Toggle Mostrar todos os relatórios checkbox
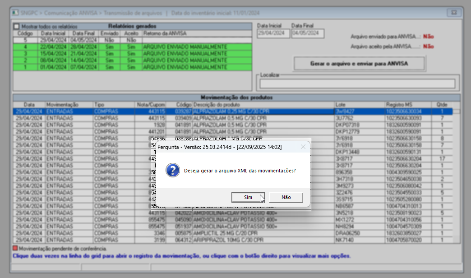This screenshot has height=278, width=471. point(17,27)
